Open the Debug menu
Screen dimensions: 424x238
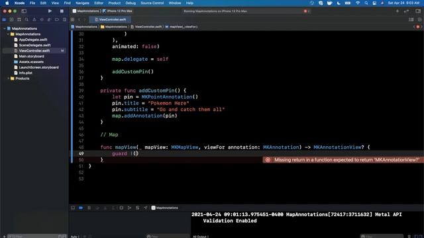pyautogui.click(x=131, y=3)
